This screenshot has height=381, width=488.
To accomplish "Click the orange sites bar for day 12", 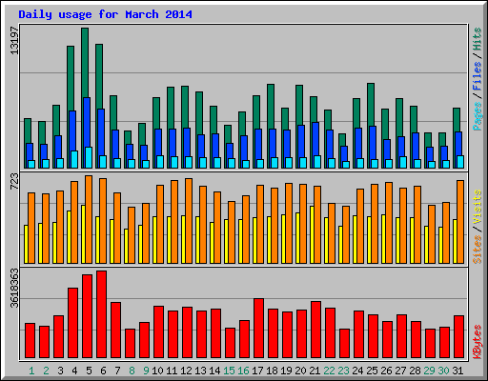I will 189,221.
